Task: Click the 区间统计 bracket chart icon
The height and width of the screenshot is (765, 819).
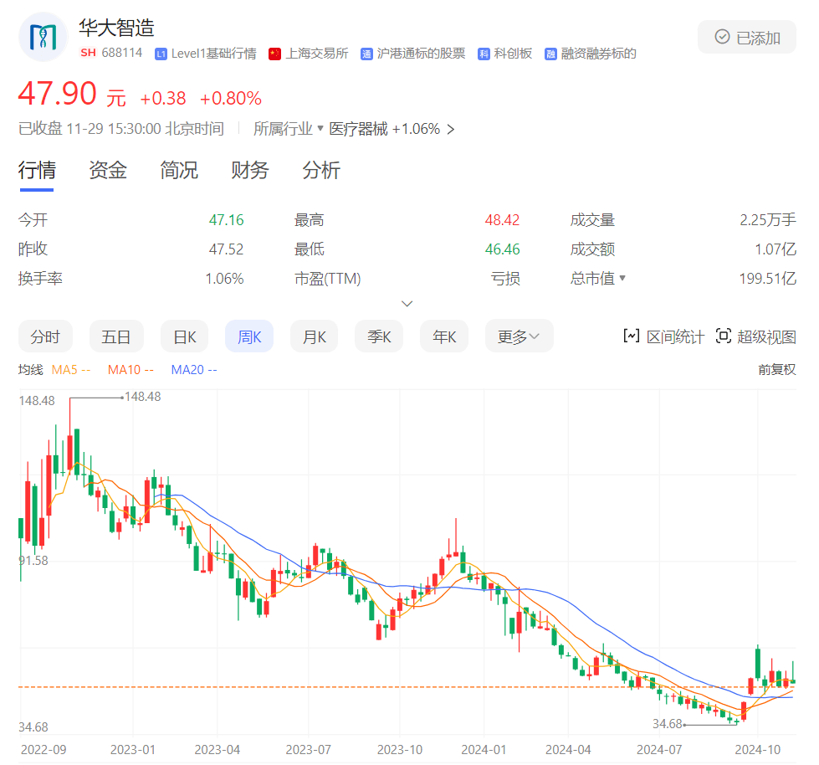Action: [x=632, y=336]
